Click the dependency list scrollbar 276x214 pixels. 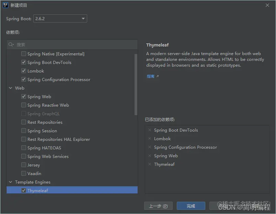click(136, 85)
